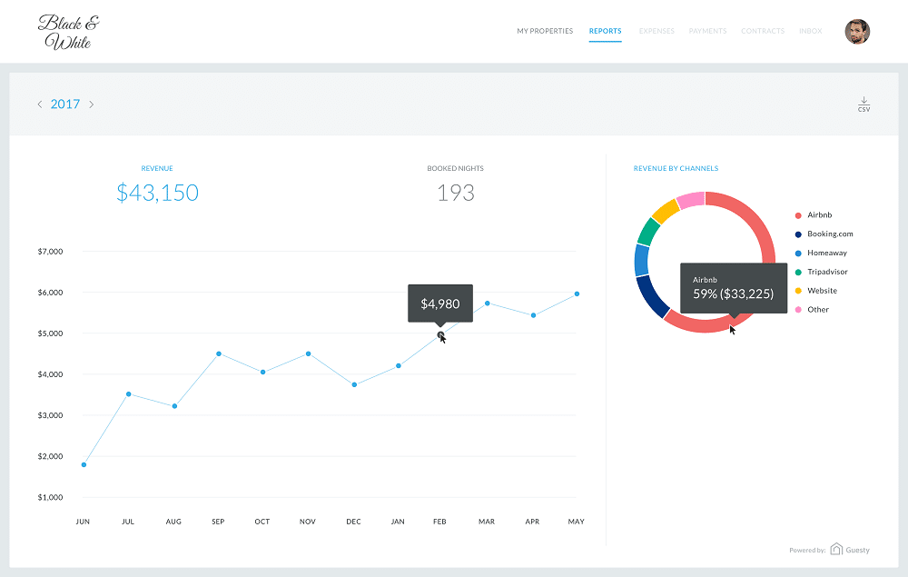Advance to next year with right chevron
The width and height of the screenshot is (908, 577).
91,104
